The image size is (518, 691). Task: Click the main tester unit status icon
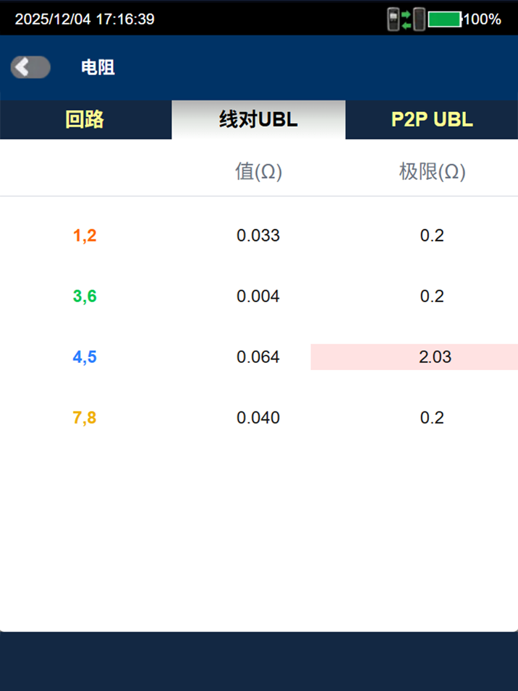pyautogui.click(x=393, y=20)
